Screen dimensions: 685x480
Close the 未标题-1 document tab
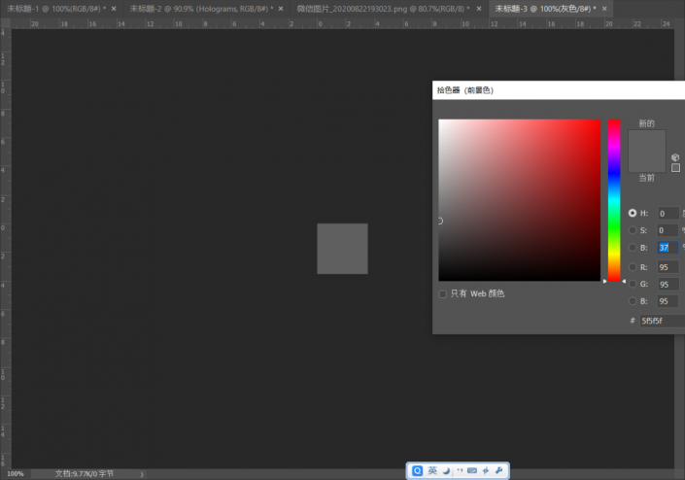[x=114, y=8]
